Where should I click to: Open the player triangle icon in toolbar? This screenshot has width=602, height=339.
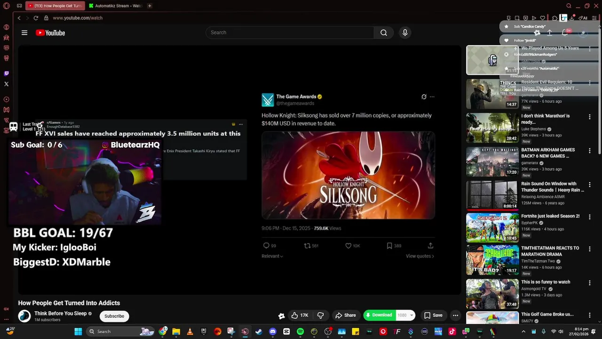[534, 18]
